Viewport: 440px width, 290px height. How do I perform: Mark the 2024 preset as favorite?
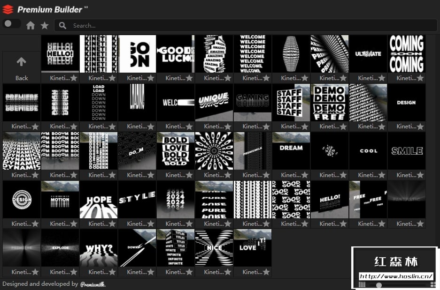pyautogui.click(x=189, y=223)
